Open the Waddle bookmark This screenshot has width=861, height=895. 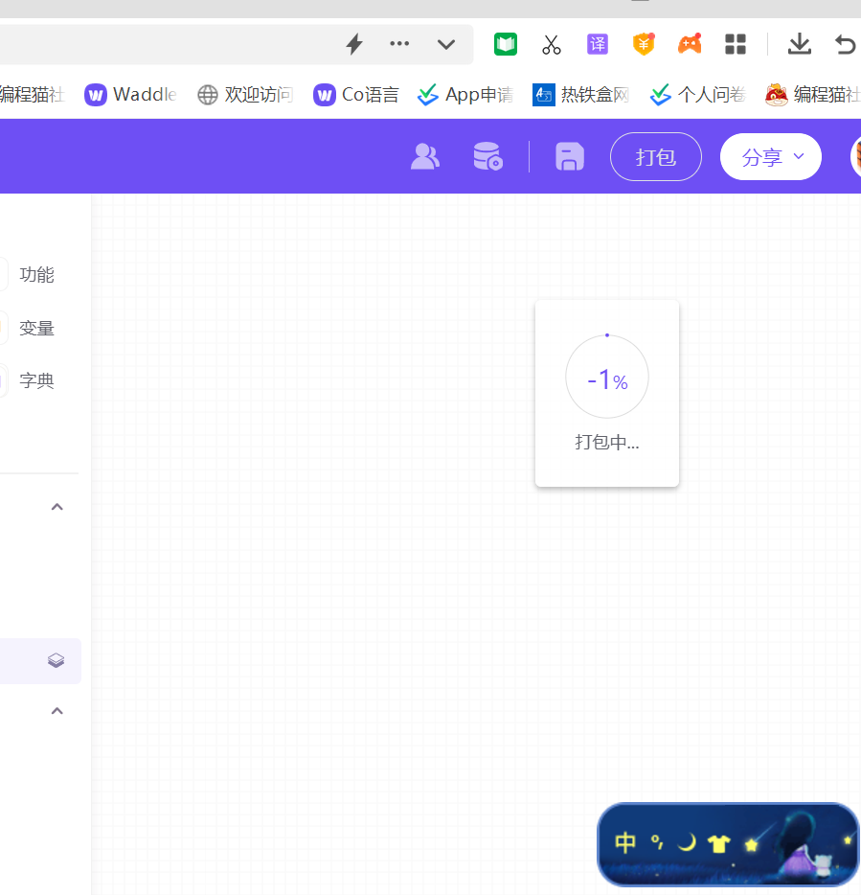[x=130, y=94]
